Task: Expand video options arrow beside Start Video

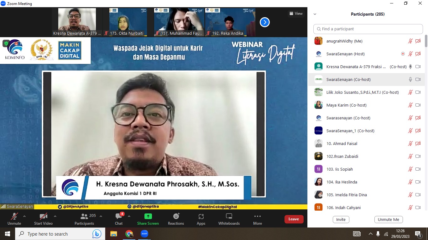Action: 55,216
